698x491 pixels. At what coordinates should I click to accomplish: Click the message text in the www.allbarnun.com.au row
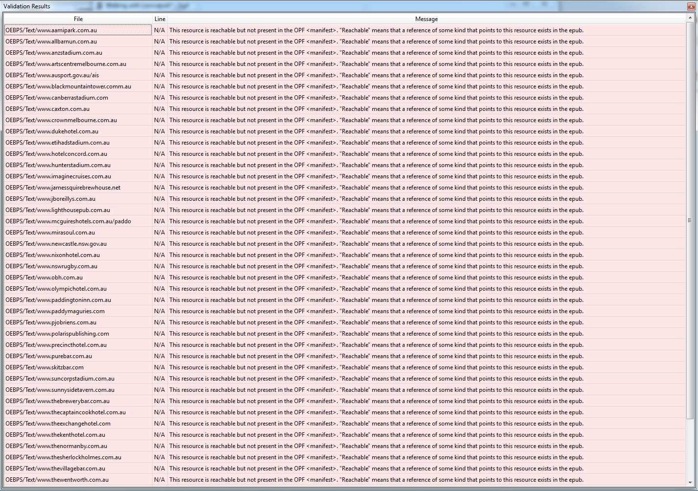(x=376, y=42)
